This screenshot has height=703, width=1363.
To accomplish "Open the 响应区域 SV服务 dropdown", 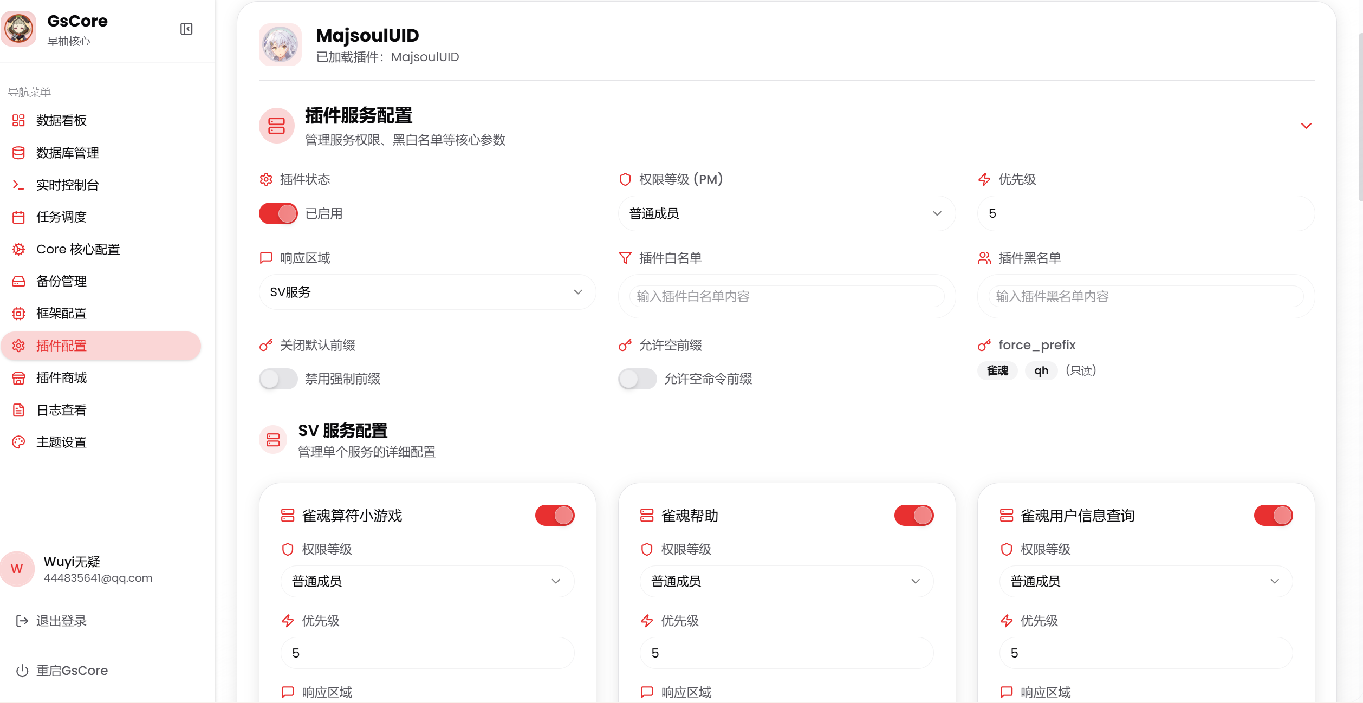I will (427, 292).
